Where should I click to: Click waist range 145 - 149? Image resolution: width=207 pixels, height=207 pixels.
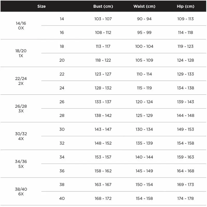click(x=144, y=171)
